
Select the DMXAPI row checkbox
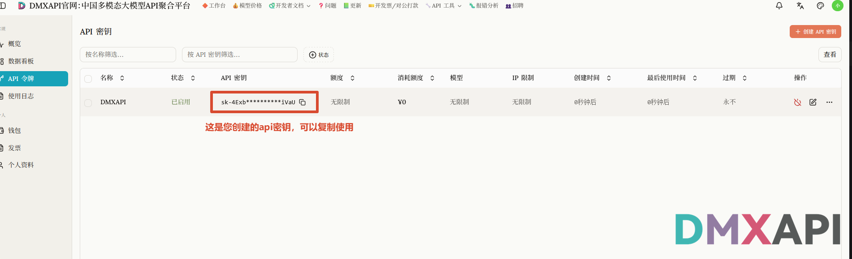(88, 103)
